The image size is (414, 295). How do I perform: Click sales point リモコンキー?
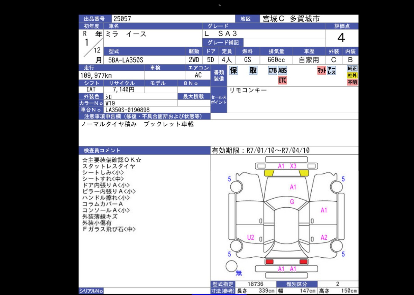coord(248,90)
